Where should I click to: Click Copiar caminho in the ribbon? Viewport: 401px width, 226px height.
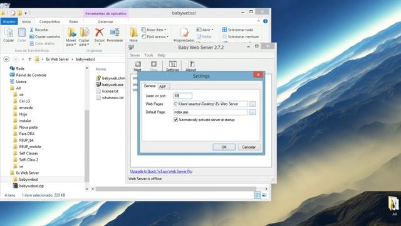[x=44, y=36]
